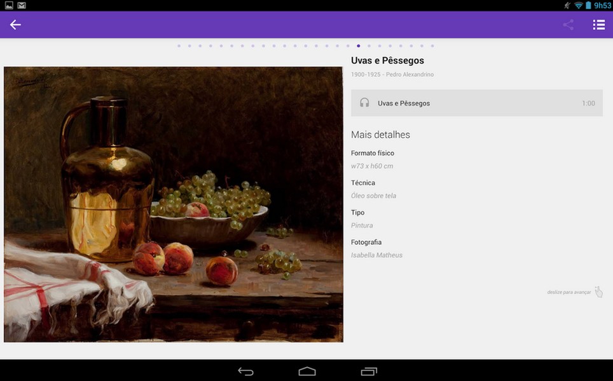Open the still life painting image
This screenshot has width=613, height=381.
point(174,204)
